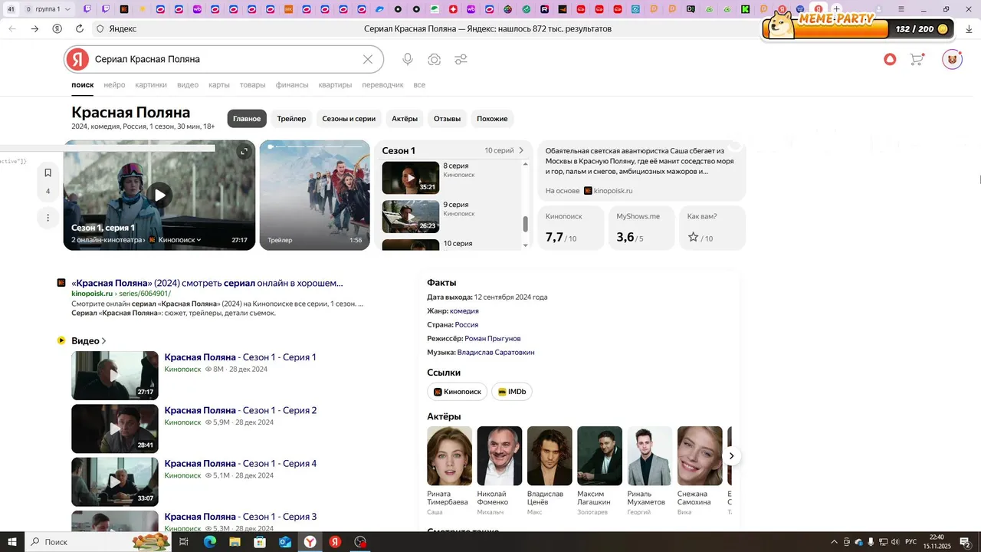
Task: Open actress Рината Тимербаева photo
Action: (450, 456)
